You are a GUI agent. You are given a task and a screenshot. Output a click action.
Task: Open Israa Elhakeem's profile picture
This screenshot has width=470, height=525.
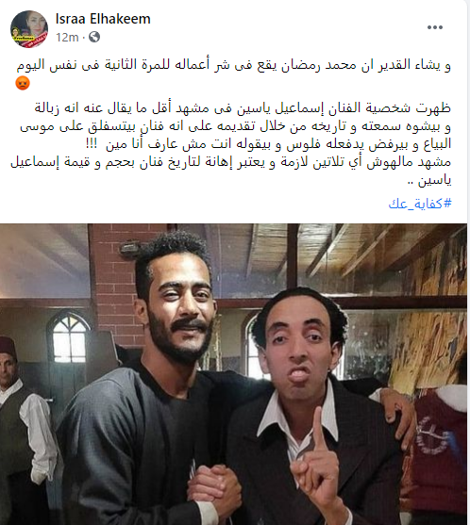[x=29, y=29]
